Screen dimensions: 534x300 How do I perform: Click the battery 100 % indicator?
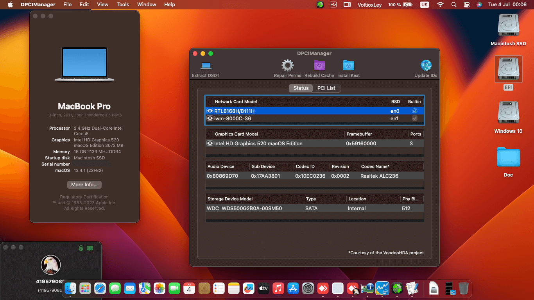(x=400, y=5)
